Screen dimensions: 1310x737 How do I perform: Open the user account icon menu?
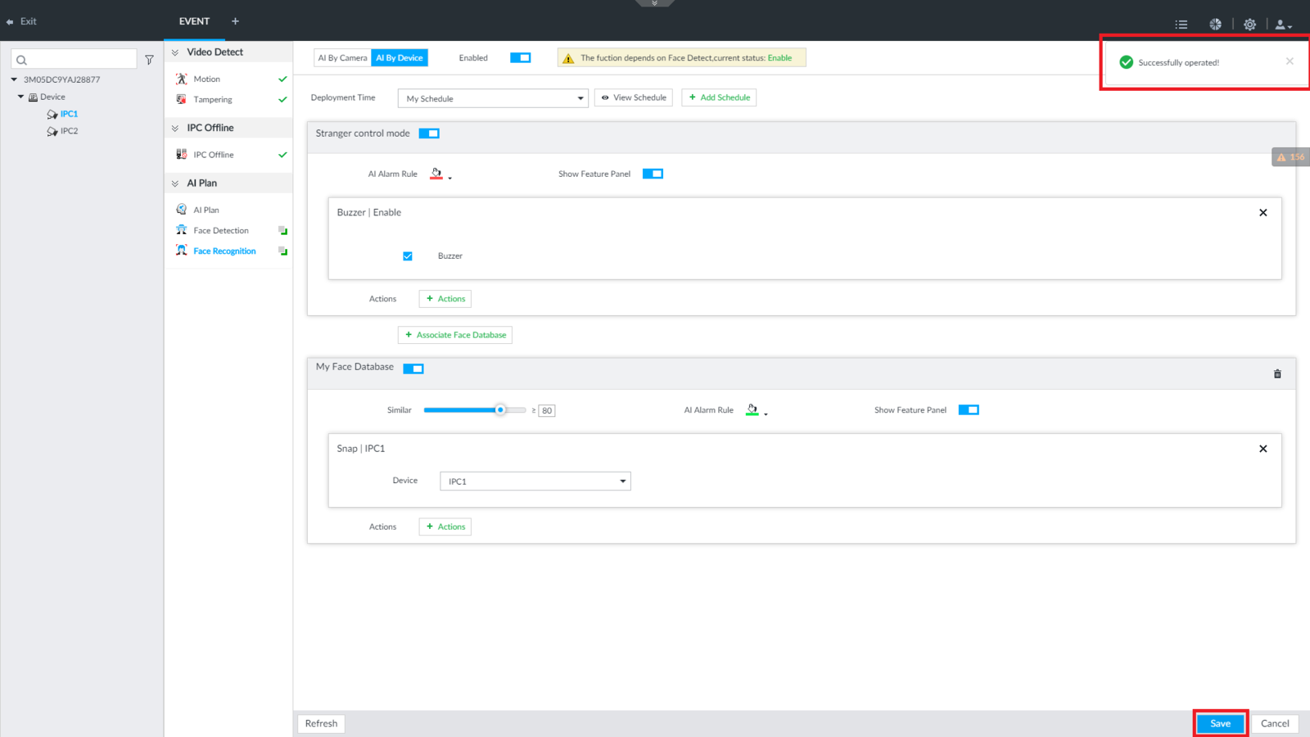1282,25
